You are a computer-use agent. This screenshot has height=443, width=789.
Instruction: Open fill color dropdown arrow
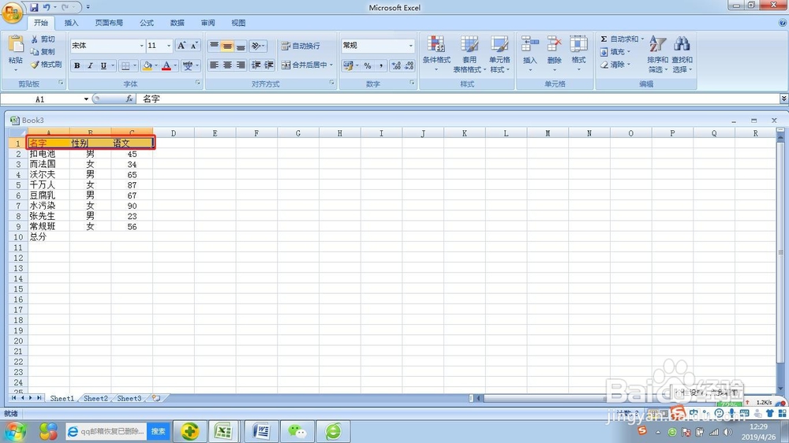tap(156, 65)
